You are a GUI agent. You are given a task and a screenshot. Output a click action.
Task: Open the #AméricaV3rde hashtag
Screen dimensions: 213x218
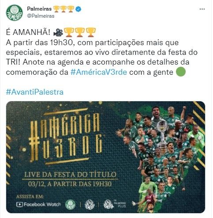click(99, 72)
